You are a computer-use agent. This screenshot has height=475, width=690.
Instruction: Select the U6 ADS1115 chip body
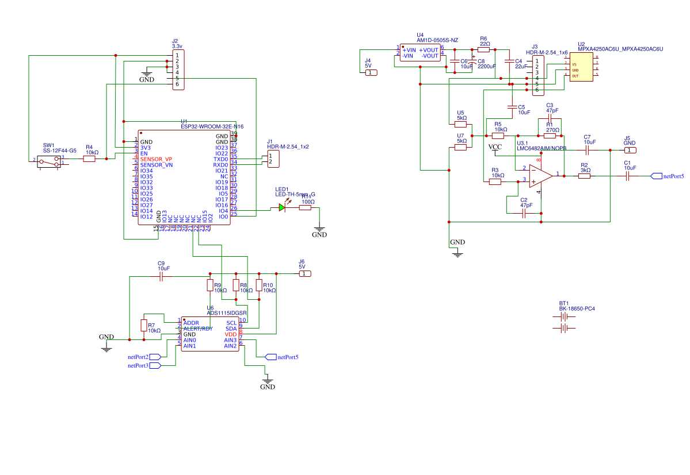coord(210,334)
